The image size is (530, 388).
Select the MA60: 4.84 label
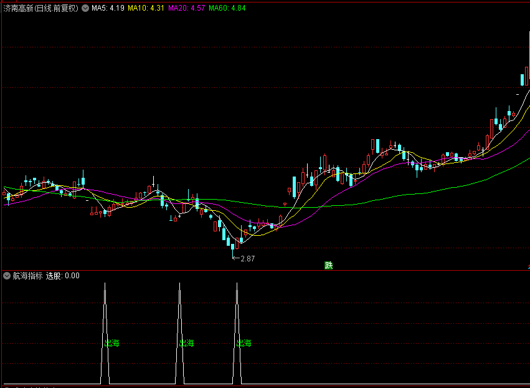tap(227, 8)
